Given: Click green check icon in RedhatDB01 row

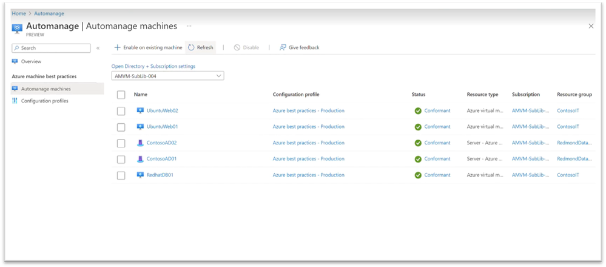Looking at the screenshot, I should pyautogui.click(x=418, y=175).
